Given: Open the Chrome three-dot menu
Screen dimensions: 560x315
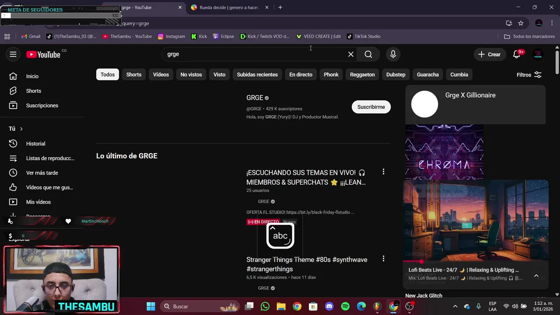Looking at the screenshot, I should click(552, 23).
